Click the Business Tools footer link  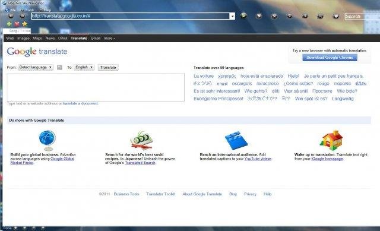pos(126,194)
